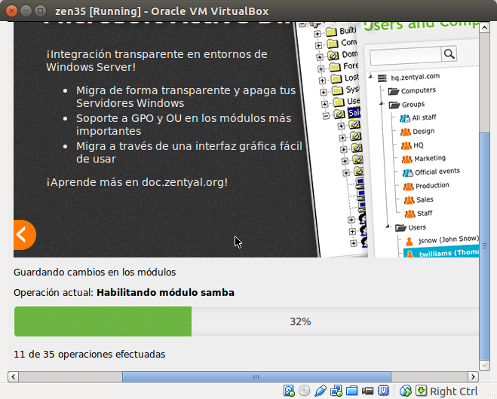The width and height of the screenshot is (497, 399).
Task: Click the 'Integración transparente' heading text
Action: tap(157, 61)
